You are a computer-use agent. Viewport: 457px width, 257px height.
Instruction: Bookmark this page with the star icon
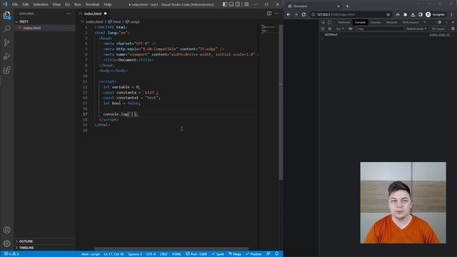388,14
